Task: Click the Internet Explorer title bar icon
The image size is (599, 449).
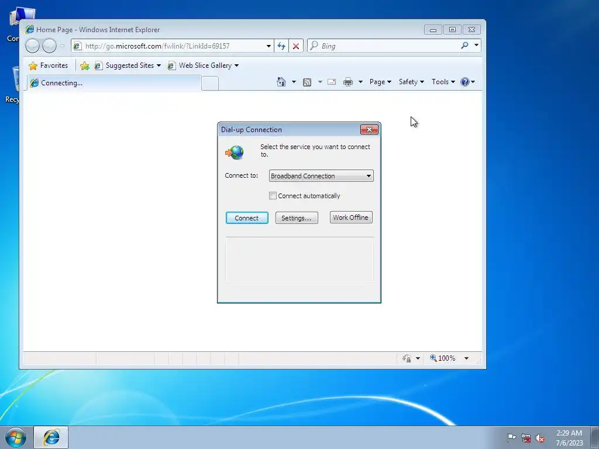Action: point(29,29)
